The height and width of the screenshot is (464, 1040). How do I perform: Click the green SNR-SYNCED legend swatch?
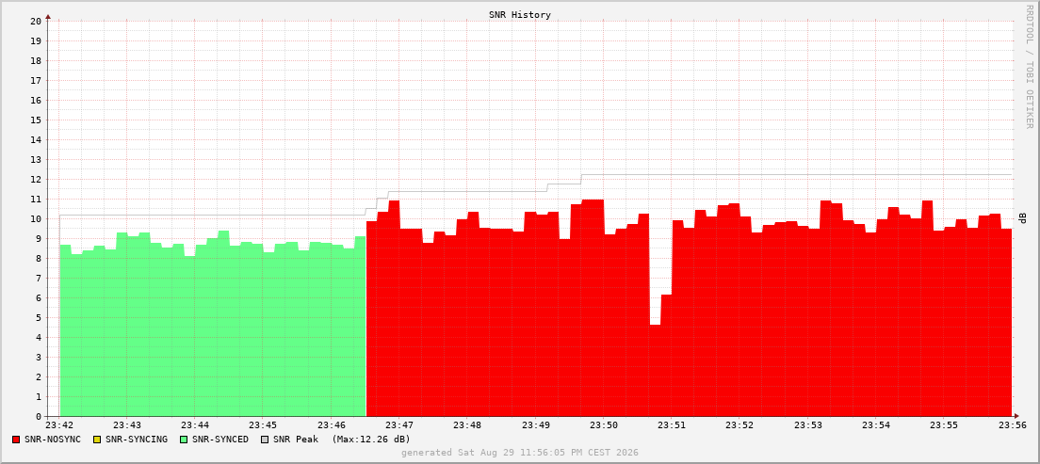[185, 440]
